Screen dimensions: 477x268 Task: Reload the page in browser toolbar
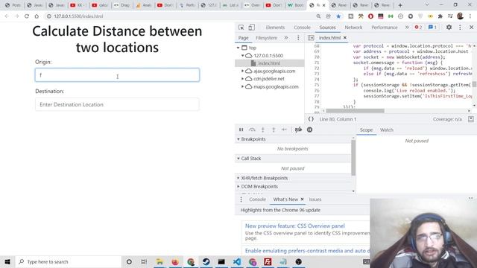[27, 16]
